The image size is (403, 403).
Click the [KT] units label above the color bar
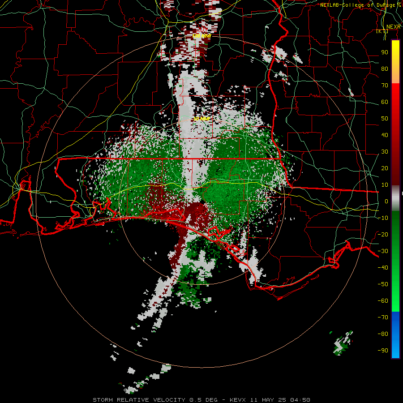(x=382, y=31)
